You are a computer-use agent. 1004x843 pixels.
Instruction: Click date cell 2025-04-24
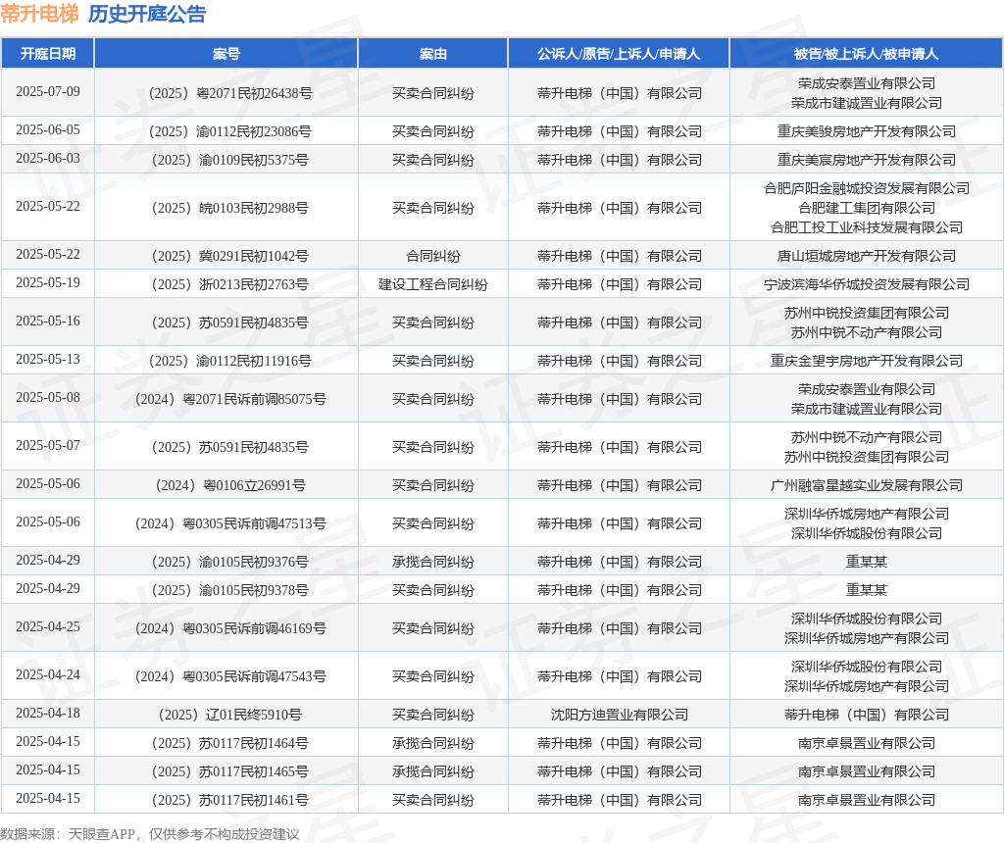(x=48, y=674)
